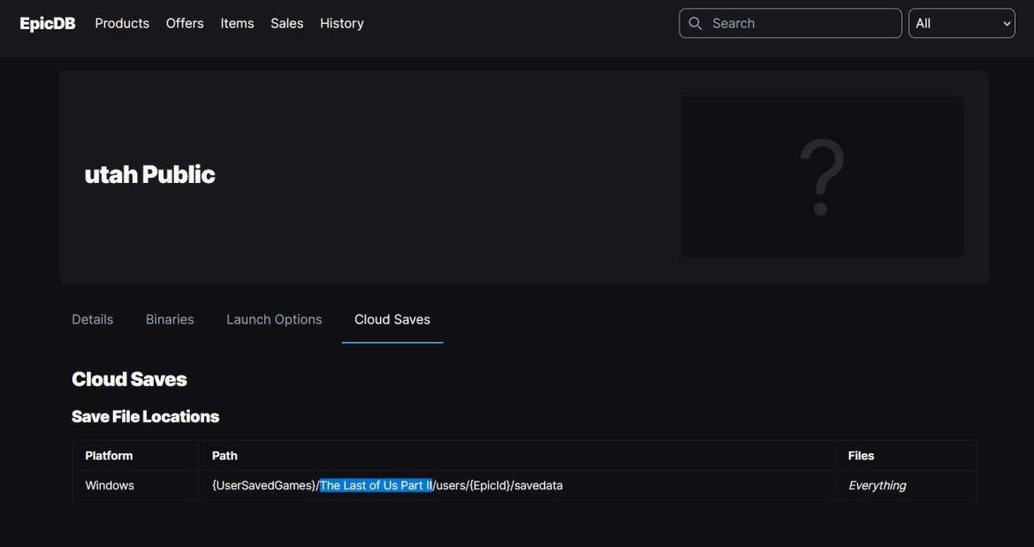1034x547 pixels.
Task: Open the History page
Action: 342,23
